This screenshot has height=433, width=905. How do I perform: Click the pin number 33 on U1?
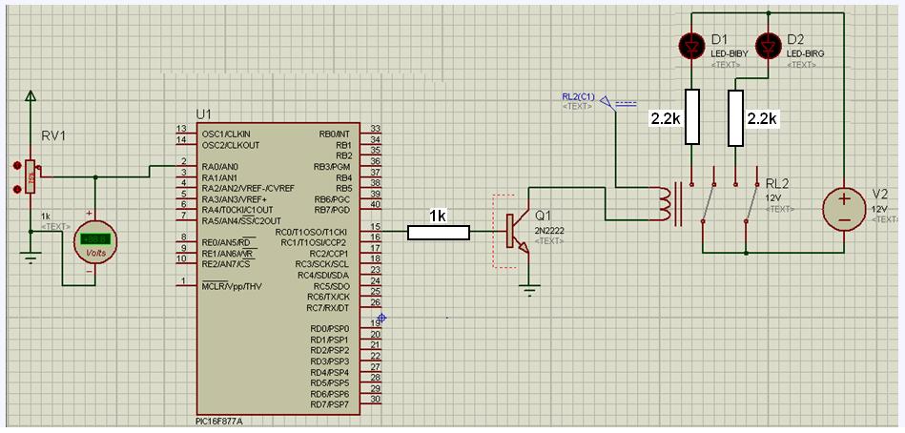(x=375, y=128)
